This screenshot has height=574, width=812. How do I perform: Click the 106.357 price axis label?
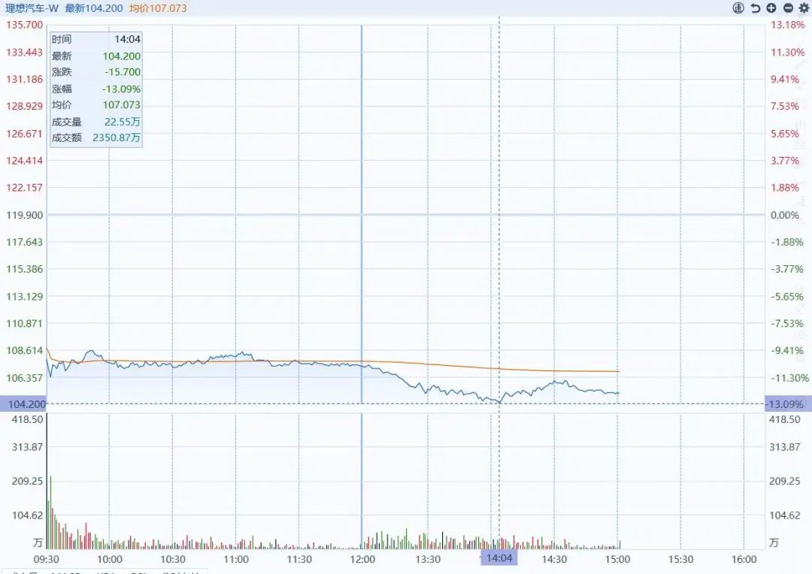tap(24, 378)
